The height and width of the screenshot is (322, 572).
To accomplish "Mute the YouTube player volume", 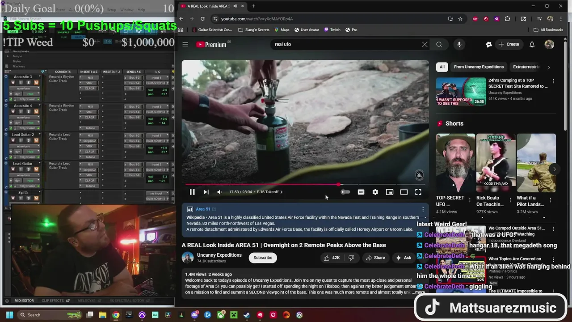I will [219, 192].
